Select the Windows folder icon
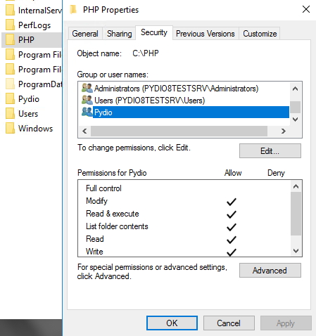This screenshot has width=316, height=336. tap(10, 129)
